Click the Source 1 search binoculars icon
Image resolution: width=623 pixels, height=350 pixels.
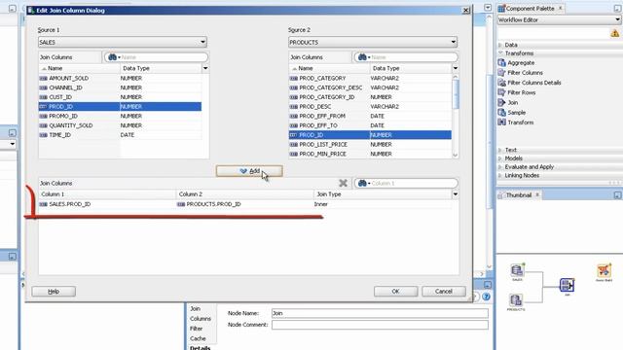pyautogui.click(x=113, y=57)
